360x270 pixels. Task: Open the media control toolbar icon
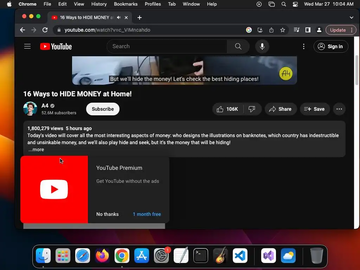tap(296, 30)
